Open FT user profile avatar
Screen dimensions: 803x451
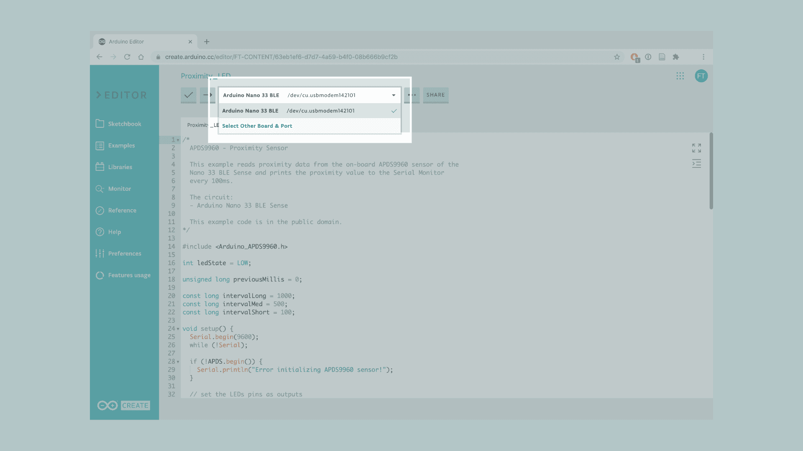point(701,76)
